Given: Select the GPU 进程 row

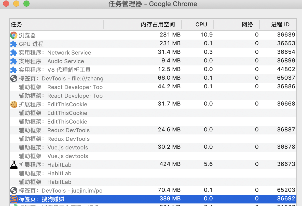Looking at the screenshot, I should [153, 44].
